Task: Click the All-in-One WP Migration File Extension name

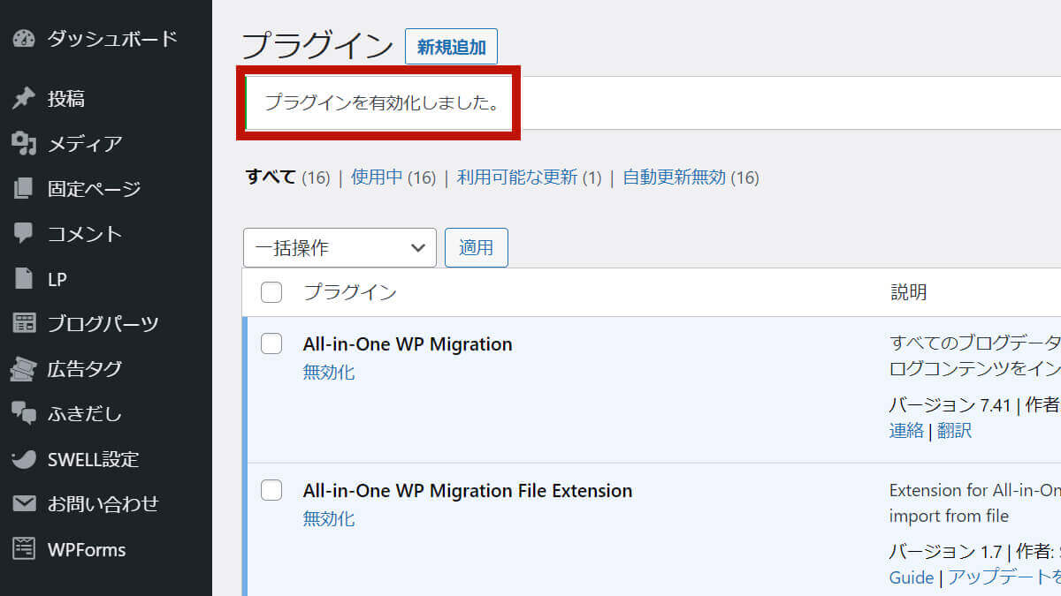Action: (468, 491)
